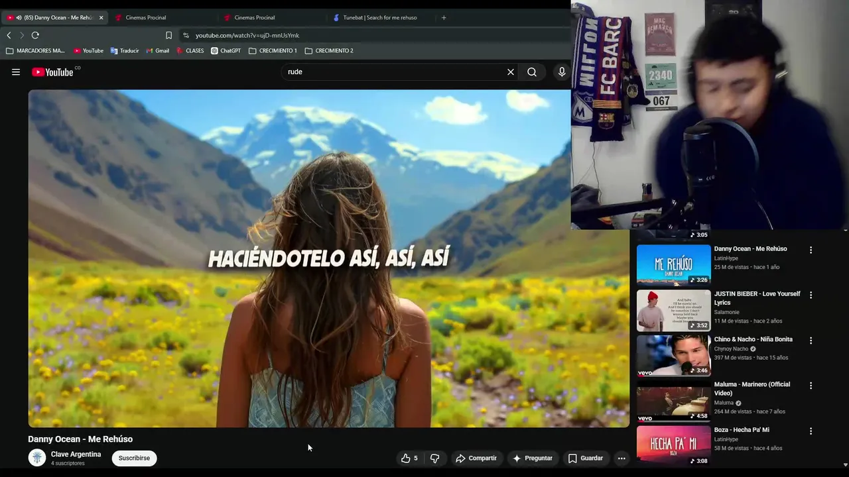Open sidebar title Danny Ocean - Me Rehúso
849x477 pixels.
pyautogui.click(x=750, y=249)
